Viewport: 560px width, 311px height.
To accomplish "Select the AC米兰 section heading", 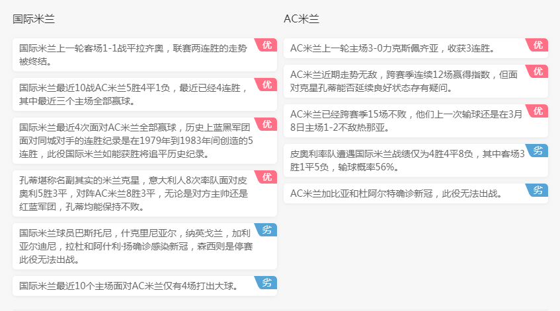I will click(x=301, y=19).
